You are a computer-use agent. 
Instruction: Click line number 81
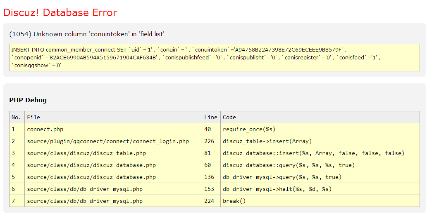point(211,153)
